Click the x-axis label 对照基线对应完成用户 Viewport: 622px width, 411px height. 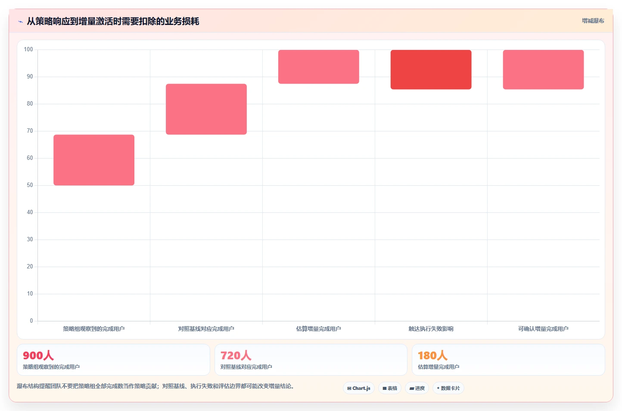click(x=206, y=329)
